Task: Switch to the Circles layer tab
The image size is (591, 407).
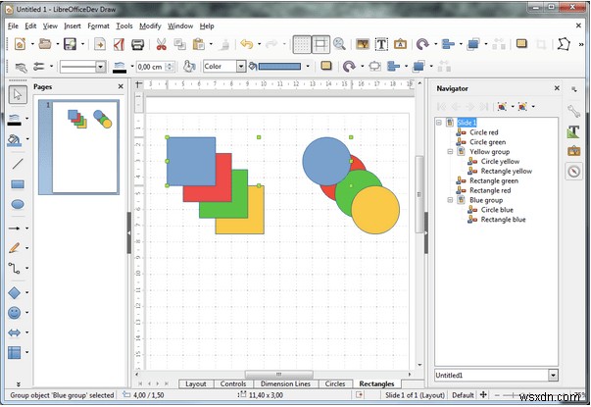Action: [335, 384]
